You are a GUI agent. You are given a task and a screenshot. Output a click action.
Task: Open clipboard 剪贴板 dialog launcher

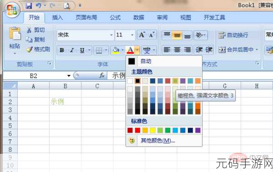pyautogui.click(x=50, y=63)
